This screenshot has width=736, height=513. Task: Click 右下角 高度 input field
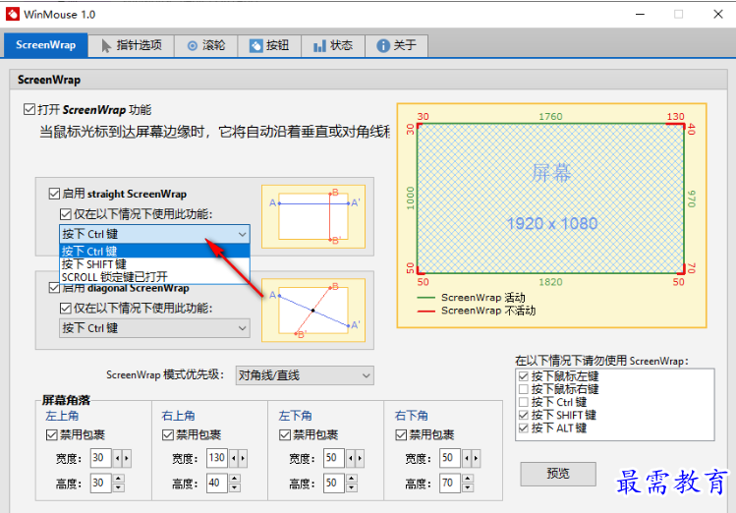[x=450, y=483]
